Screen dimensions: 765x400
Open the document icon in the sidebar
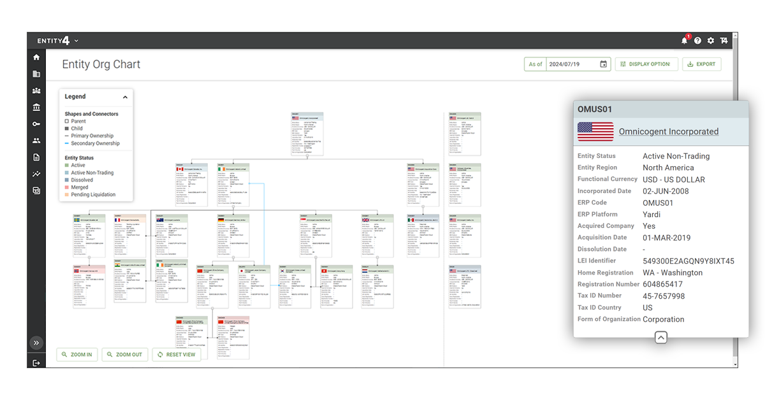(x=36, y=157)
